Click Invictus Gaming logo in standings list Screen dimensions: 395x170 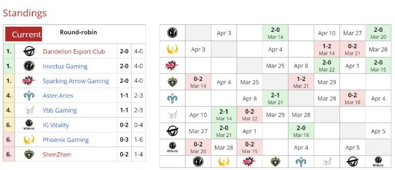pyautogui.click(x=29, y=66)
